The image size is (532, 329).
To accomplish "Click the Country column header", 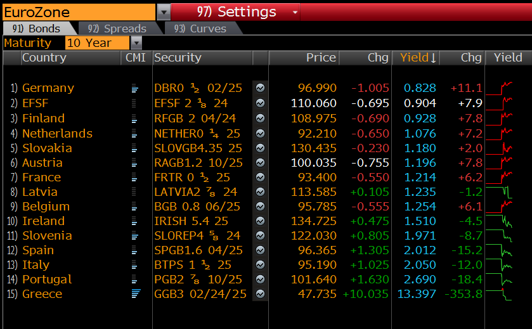I will pos(70,58).
